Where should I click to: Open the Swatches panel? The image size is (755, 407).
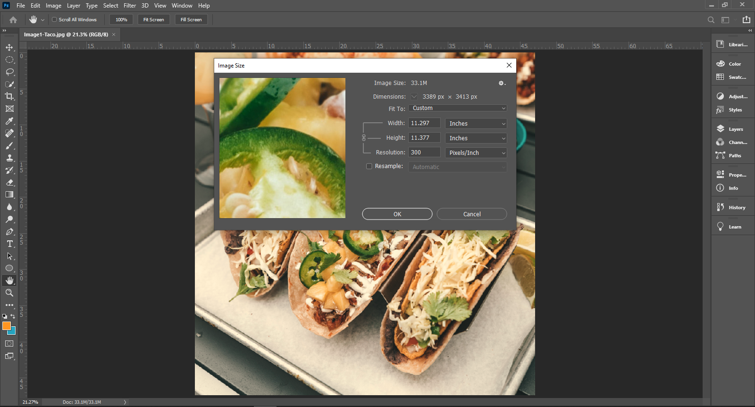(733, 77)
